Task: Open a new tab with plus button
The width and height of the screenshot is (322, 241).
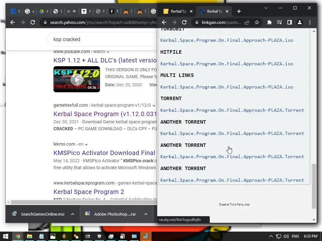Action: click(239, 11)
